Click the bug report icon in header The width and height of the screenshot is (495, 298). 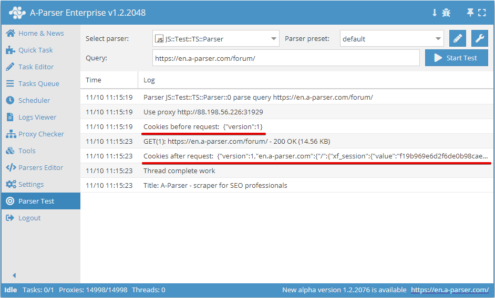point(446,13)
